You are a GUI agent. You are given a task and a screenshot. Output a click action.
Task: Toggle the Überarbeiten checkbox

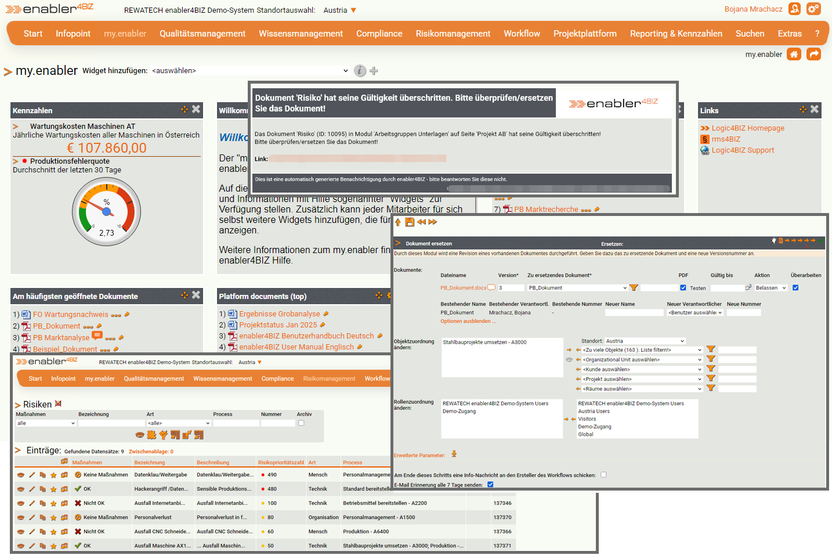795,288
